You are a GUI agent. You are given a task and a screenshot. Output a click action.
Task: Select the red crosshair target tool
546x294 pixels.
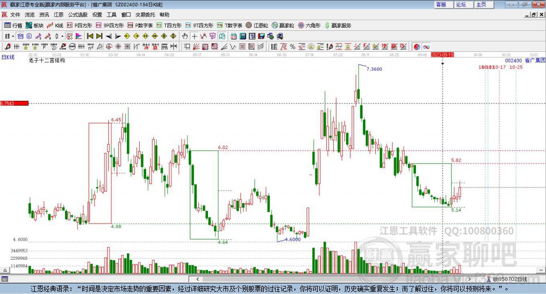click(x=109, y=46)
